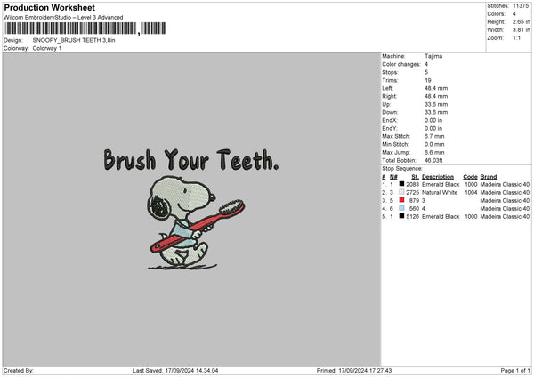Viewport: 534px width, 377px height.
Task: Click the thread code '1004'
Action: click(x=471, y=193)
